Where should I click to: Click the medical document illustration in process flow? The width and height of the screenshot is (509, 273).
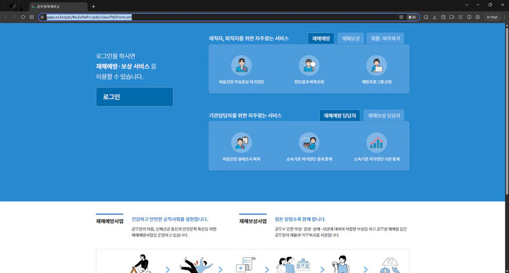coord(246,265)
